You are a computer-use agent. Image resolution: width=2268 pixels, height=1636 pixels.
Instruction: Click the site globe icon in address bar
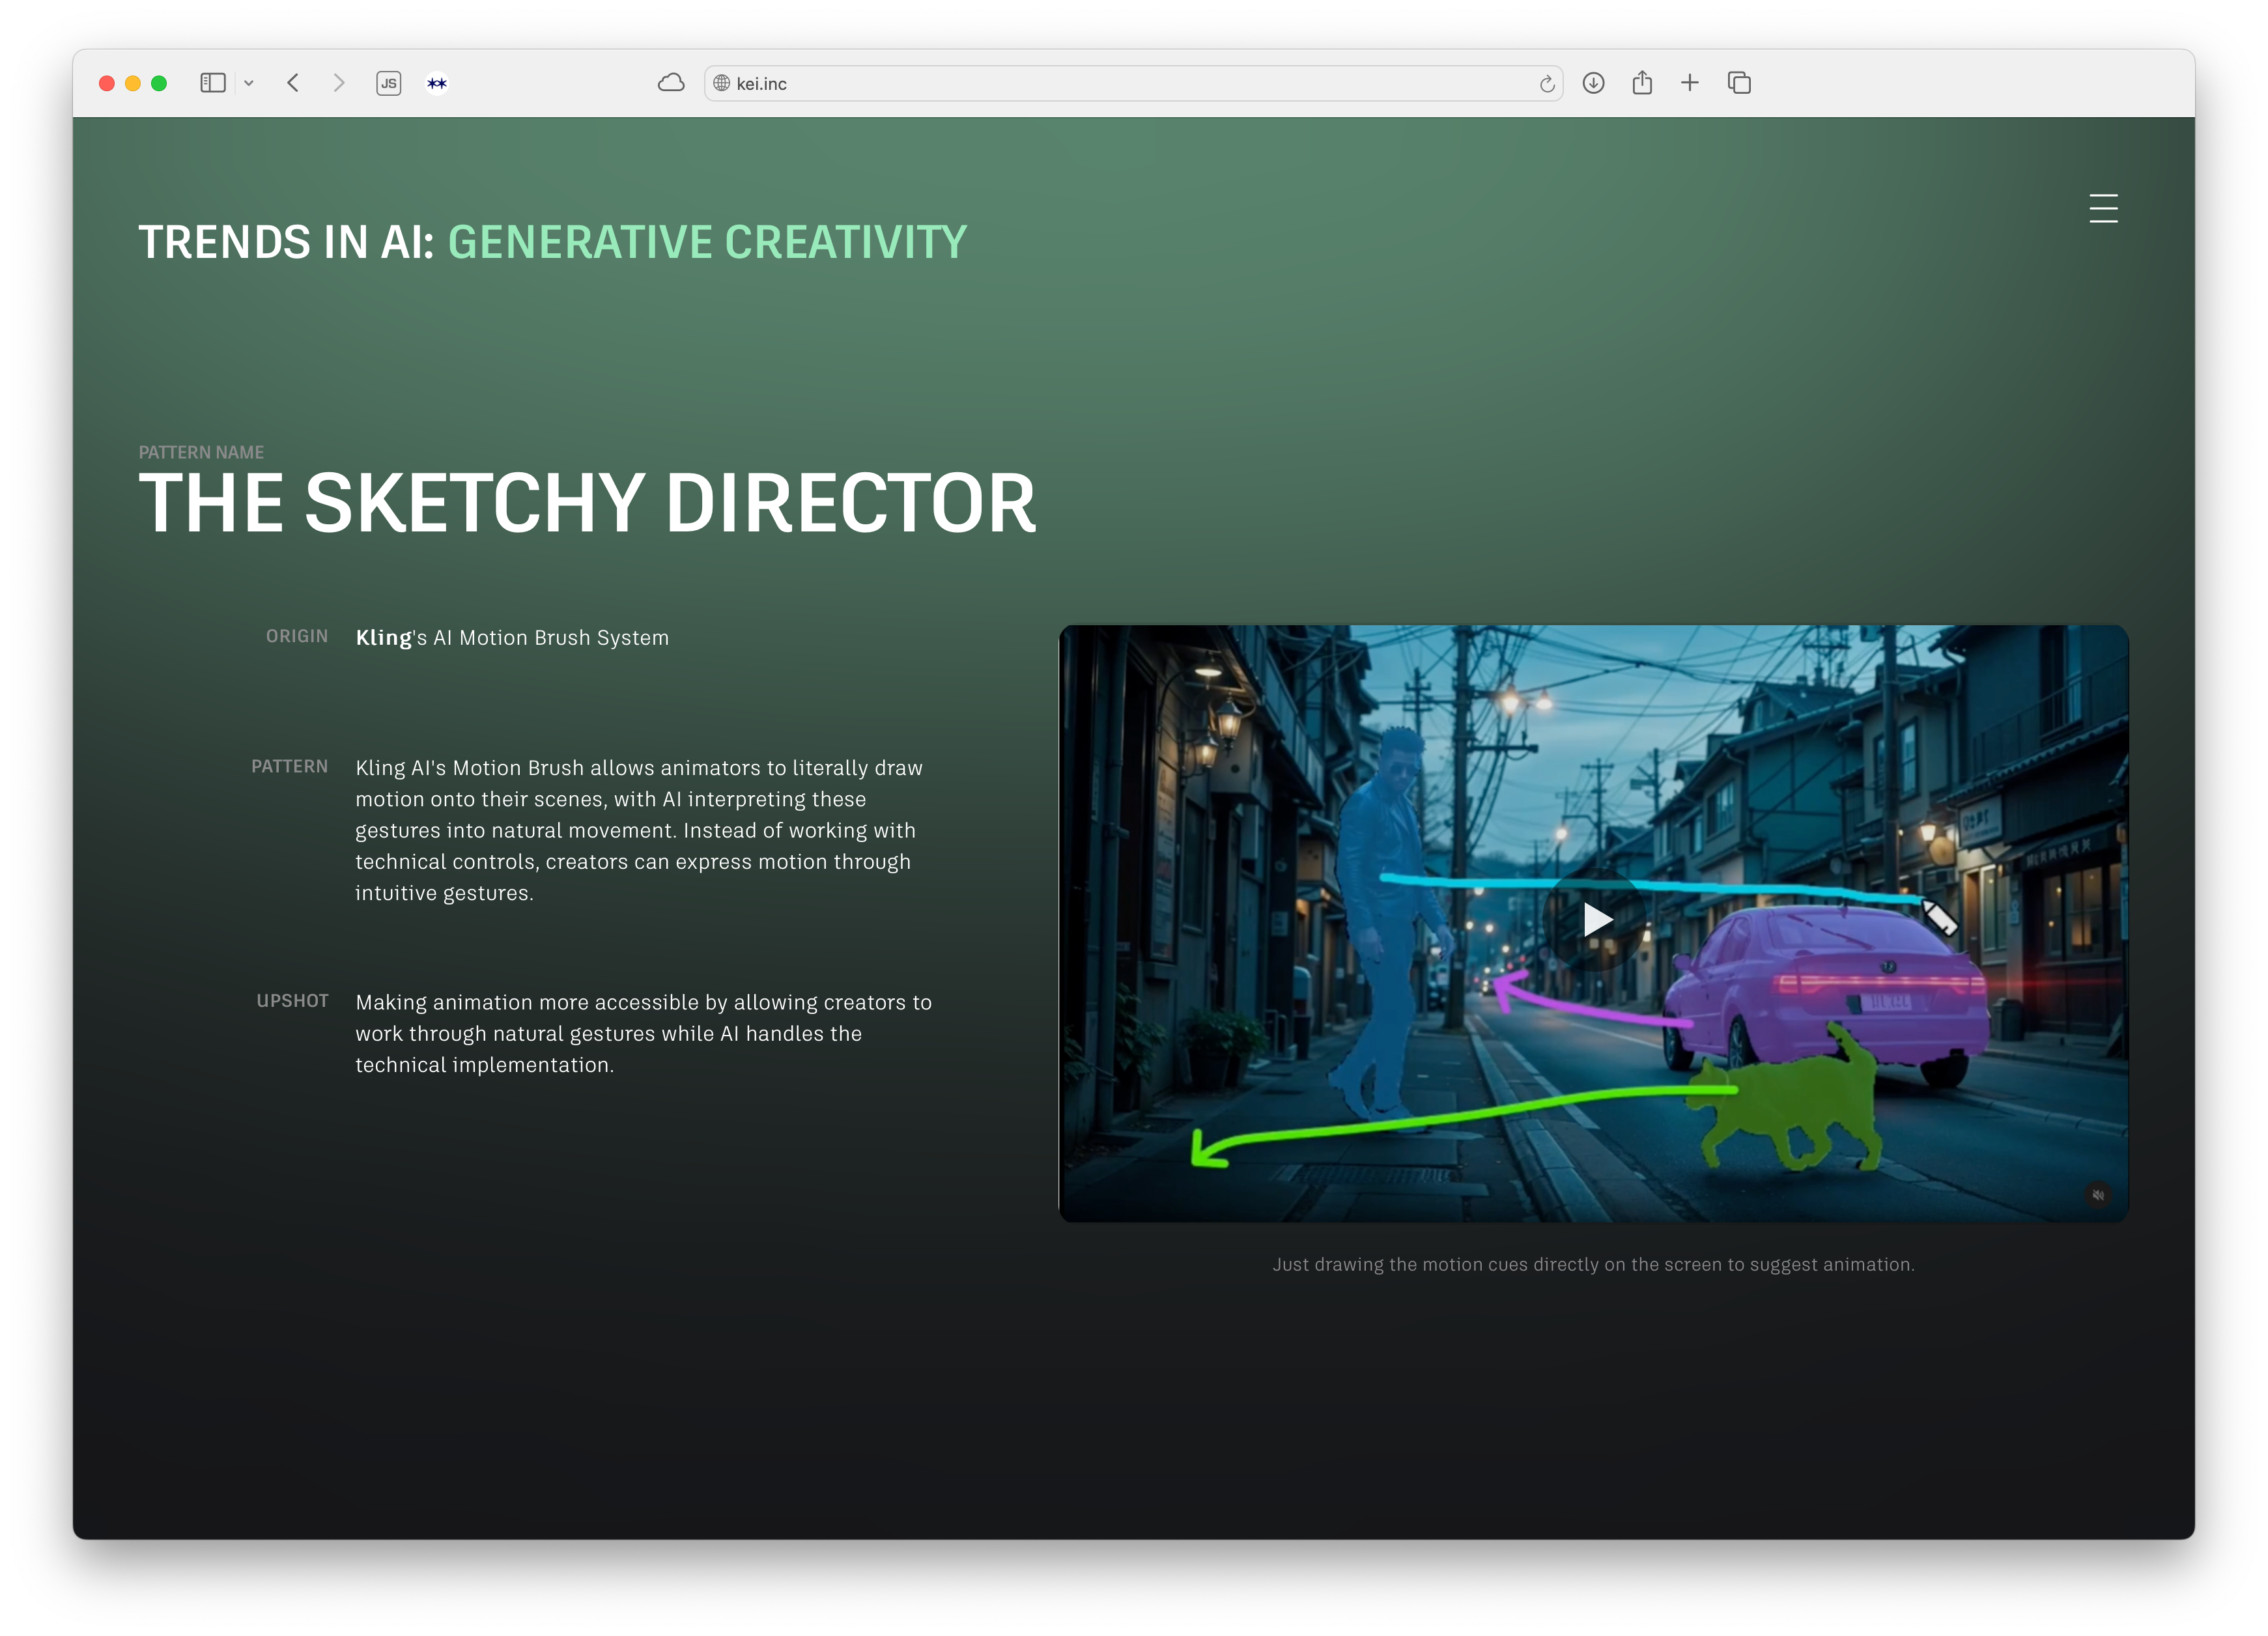click(721, 83)
